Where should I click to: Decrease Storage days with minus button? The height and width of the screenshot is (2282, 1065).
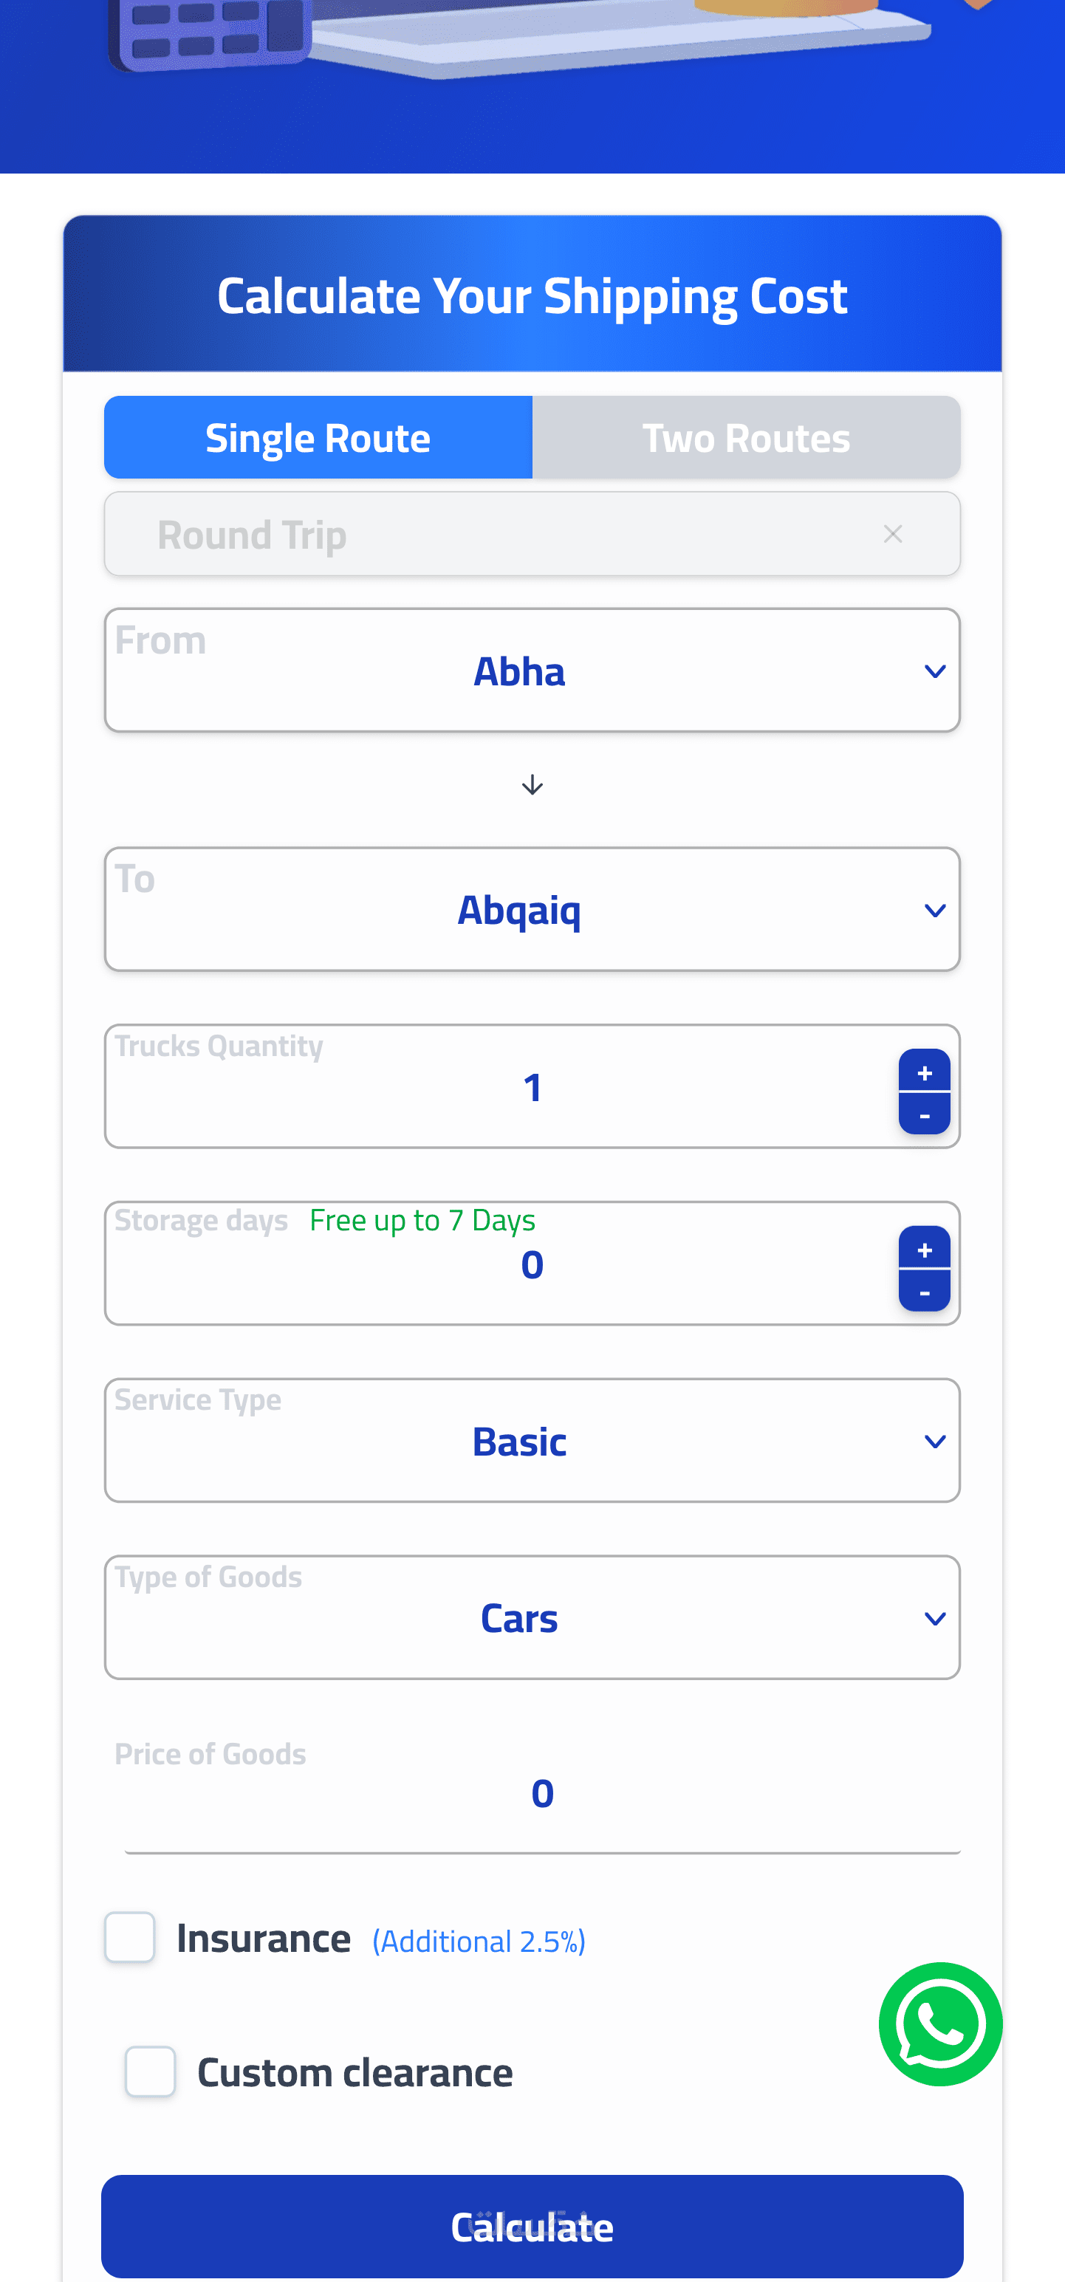[x=924, y=1292]
